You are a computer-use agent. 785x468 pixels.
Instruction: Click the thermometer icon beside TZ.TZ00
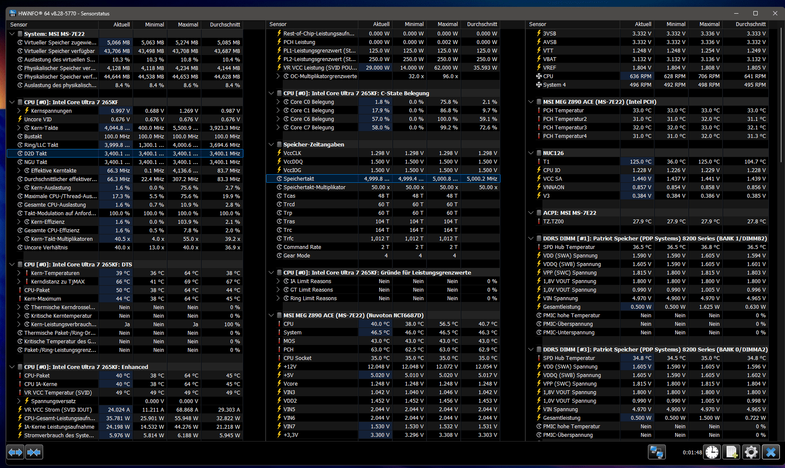click(539, 221)
